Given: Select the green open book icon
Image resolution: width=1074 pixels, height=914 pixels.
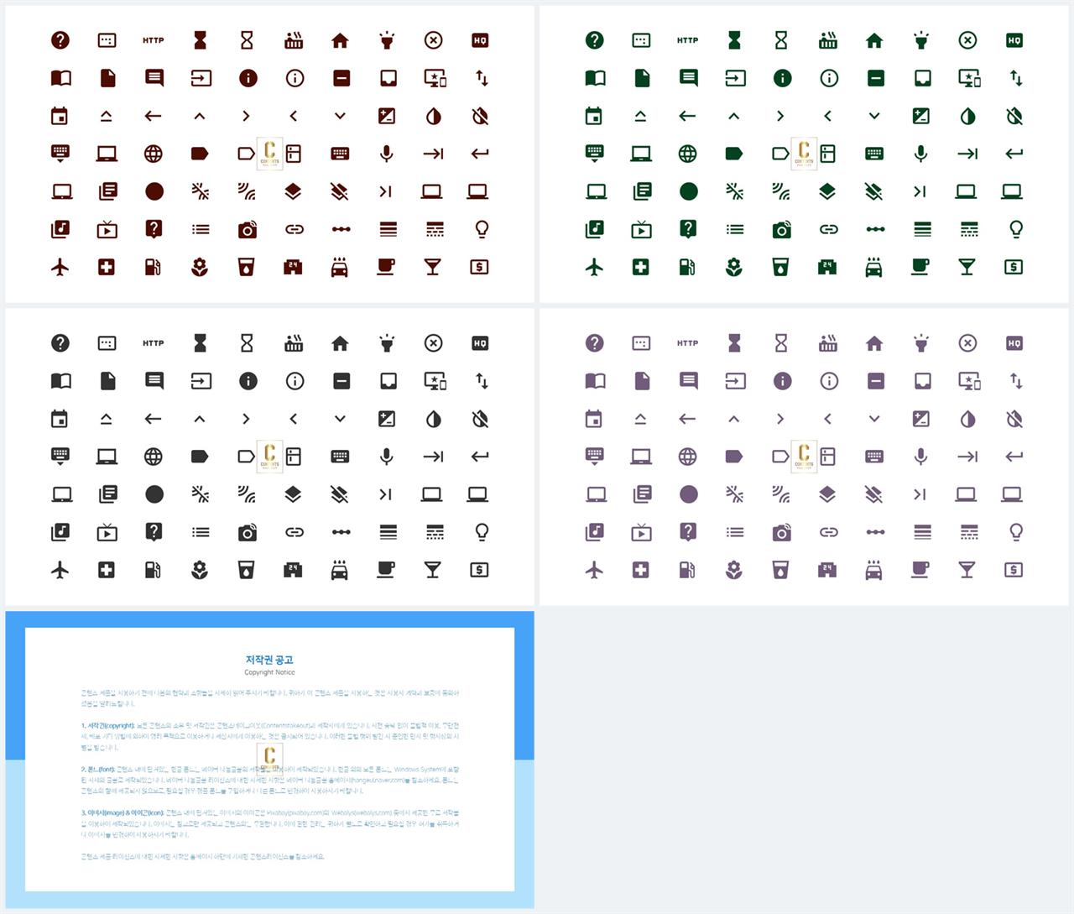Looking at the screenshot, I should [595, 78].
